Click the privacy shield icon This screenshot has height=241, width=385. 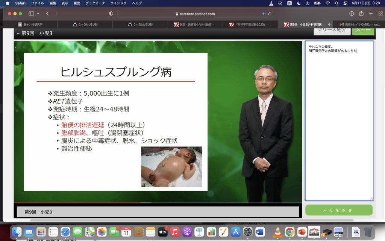coord(111,14)
